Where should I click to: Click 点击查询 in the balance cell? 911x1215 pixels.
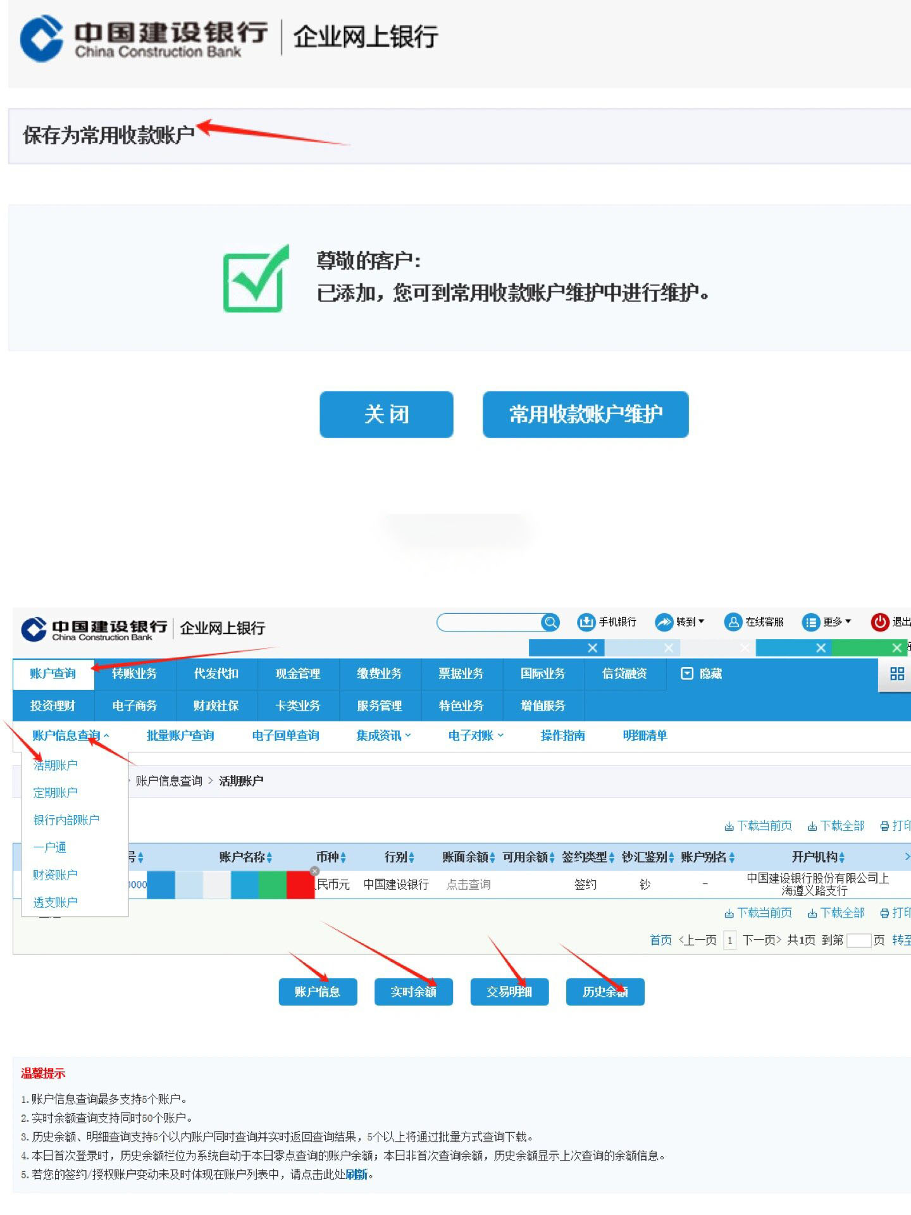click(469, 885)
